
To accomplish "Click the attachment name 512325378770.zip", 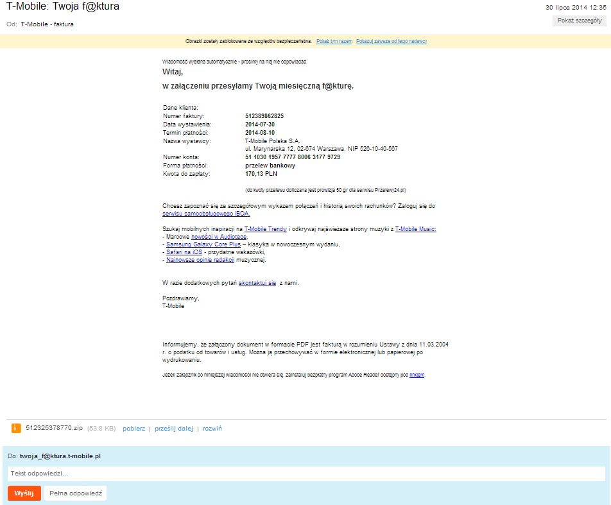I will click(x=54, y=428).
